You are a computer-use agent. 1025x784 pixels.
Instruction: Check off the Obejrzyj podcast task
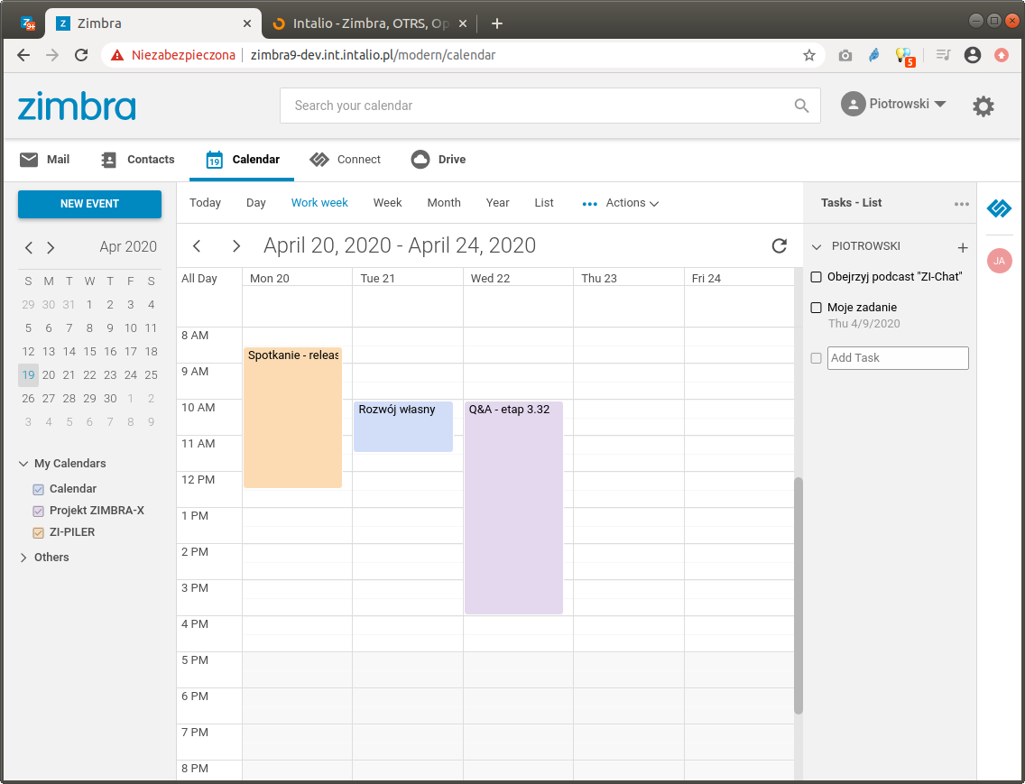tap(816, 277)
